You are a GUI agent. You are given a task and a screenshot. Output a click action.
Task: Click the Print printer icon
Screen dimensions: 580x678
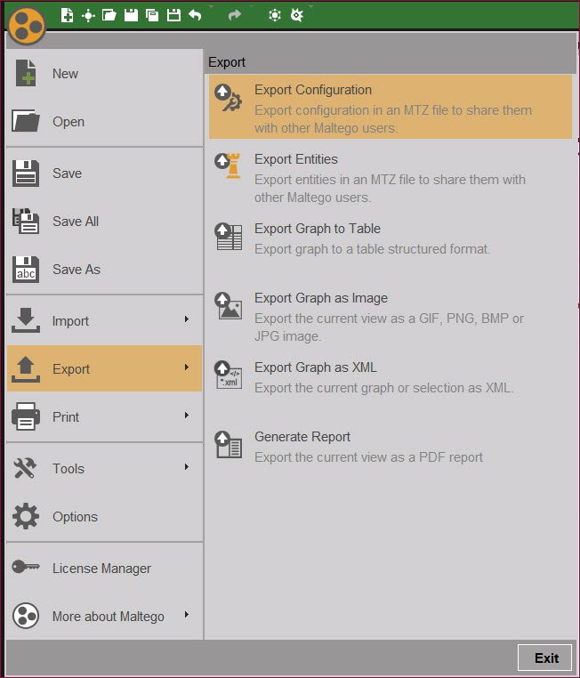26,416
